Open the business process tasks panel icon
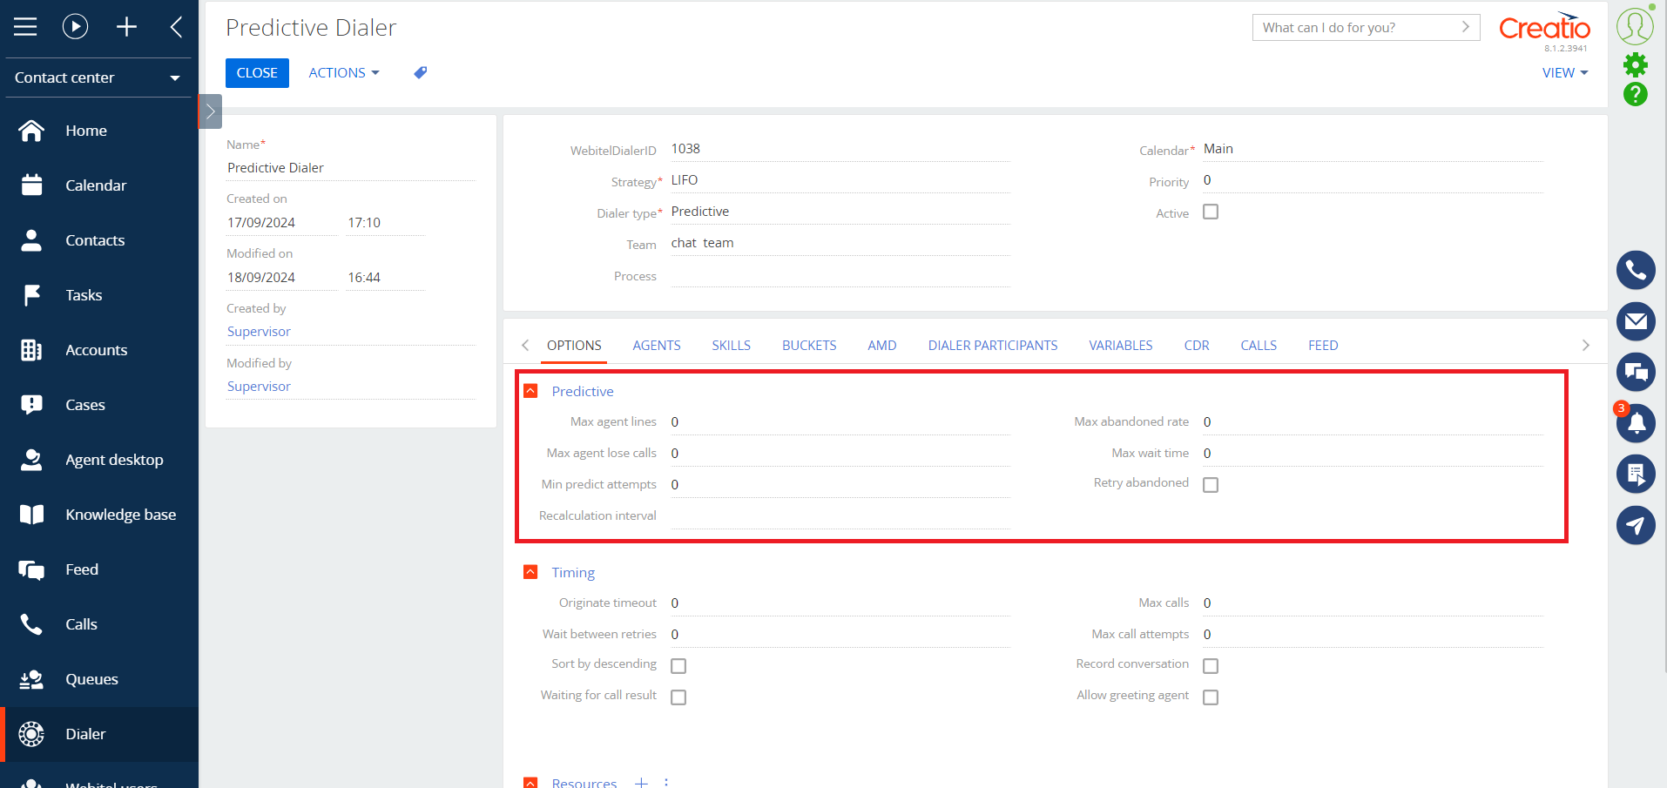This screenshot has height=788, width=1667. tap(1636, 475)
